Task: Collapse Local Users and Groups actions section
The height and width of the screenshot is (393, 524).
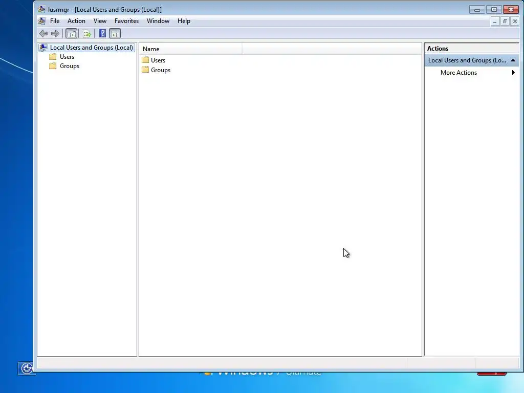Action: coord(513,60)
